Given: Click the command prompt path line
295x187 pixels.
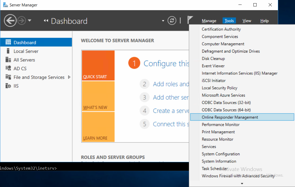Looking at the screenshot, I should click(28, 168).
